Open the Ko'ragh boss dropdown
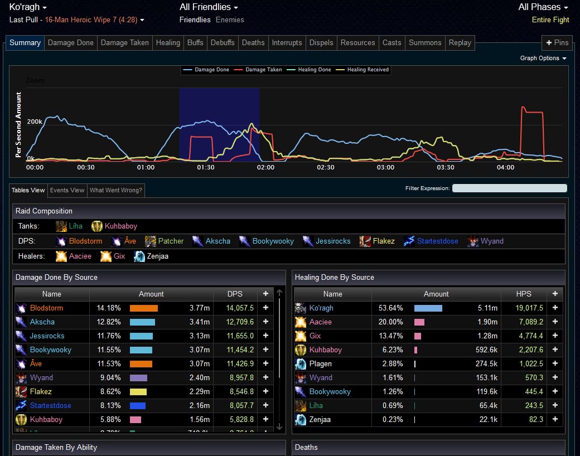 [28, 7]
